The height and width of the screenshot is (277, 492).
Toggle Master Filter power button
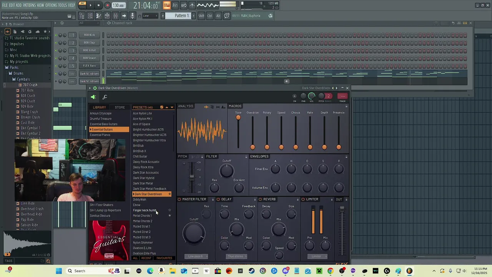180,199
